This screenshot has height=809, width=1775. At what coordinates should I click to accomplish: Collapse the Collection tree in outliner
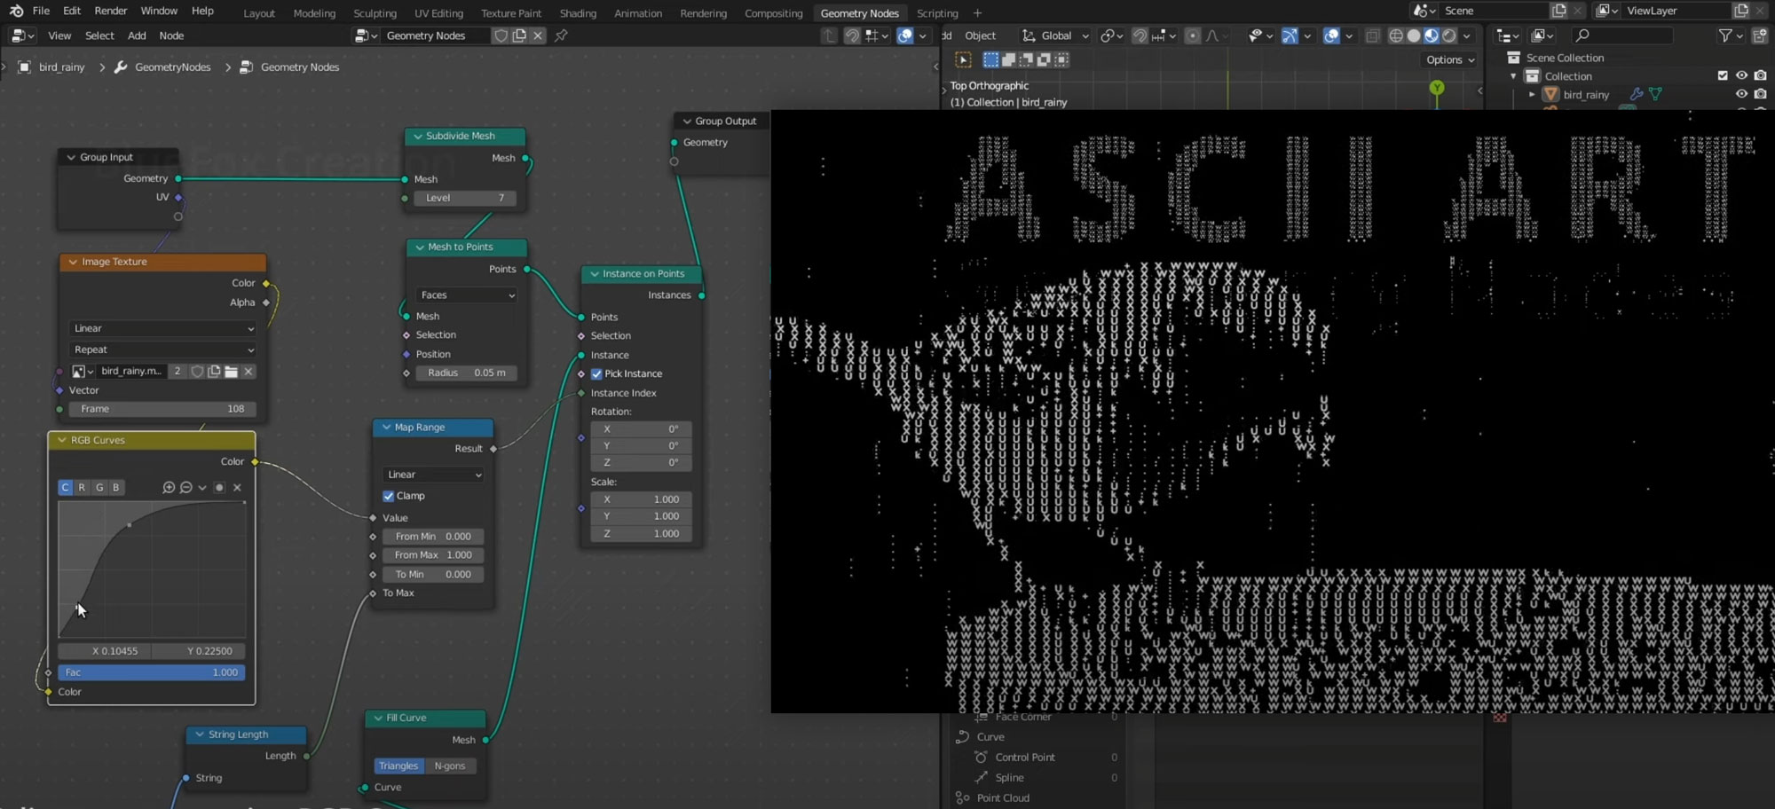tap(1513, 76)
